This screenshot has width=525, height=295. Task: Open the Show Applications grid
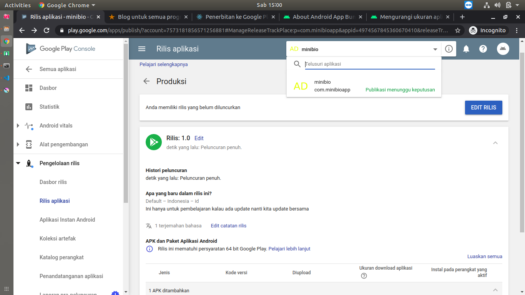(7, 289)
